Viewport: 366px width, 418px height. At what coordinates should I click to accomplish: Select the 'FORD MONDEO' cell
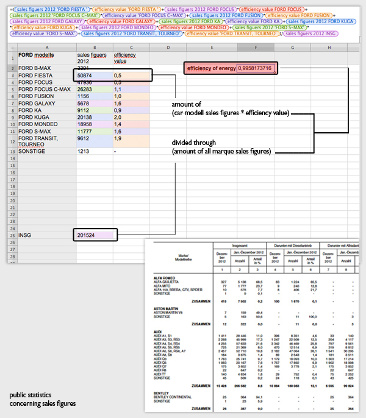coord(47,124)
